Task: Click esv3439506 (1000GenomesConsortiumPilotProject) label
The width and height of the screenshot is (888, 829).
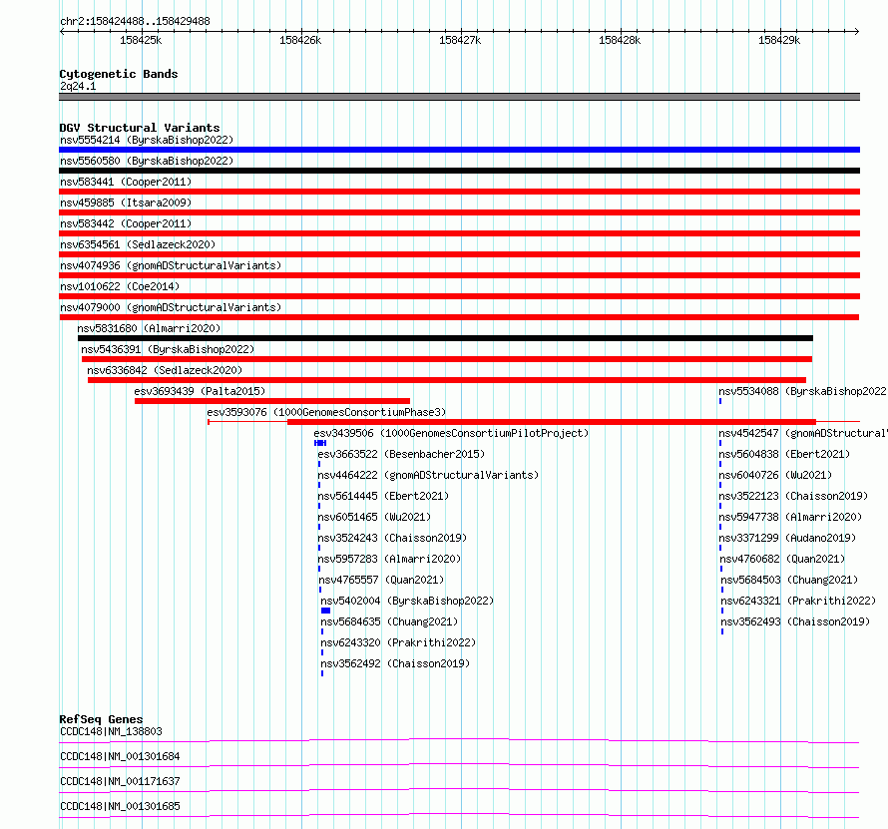Action: 451,433
